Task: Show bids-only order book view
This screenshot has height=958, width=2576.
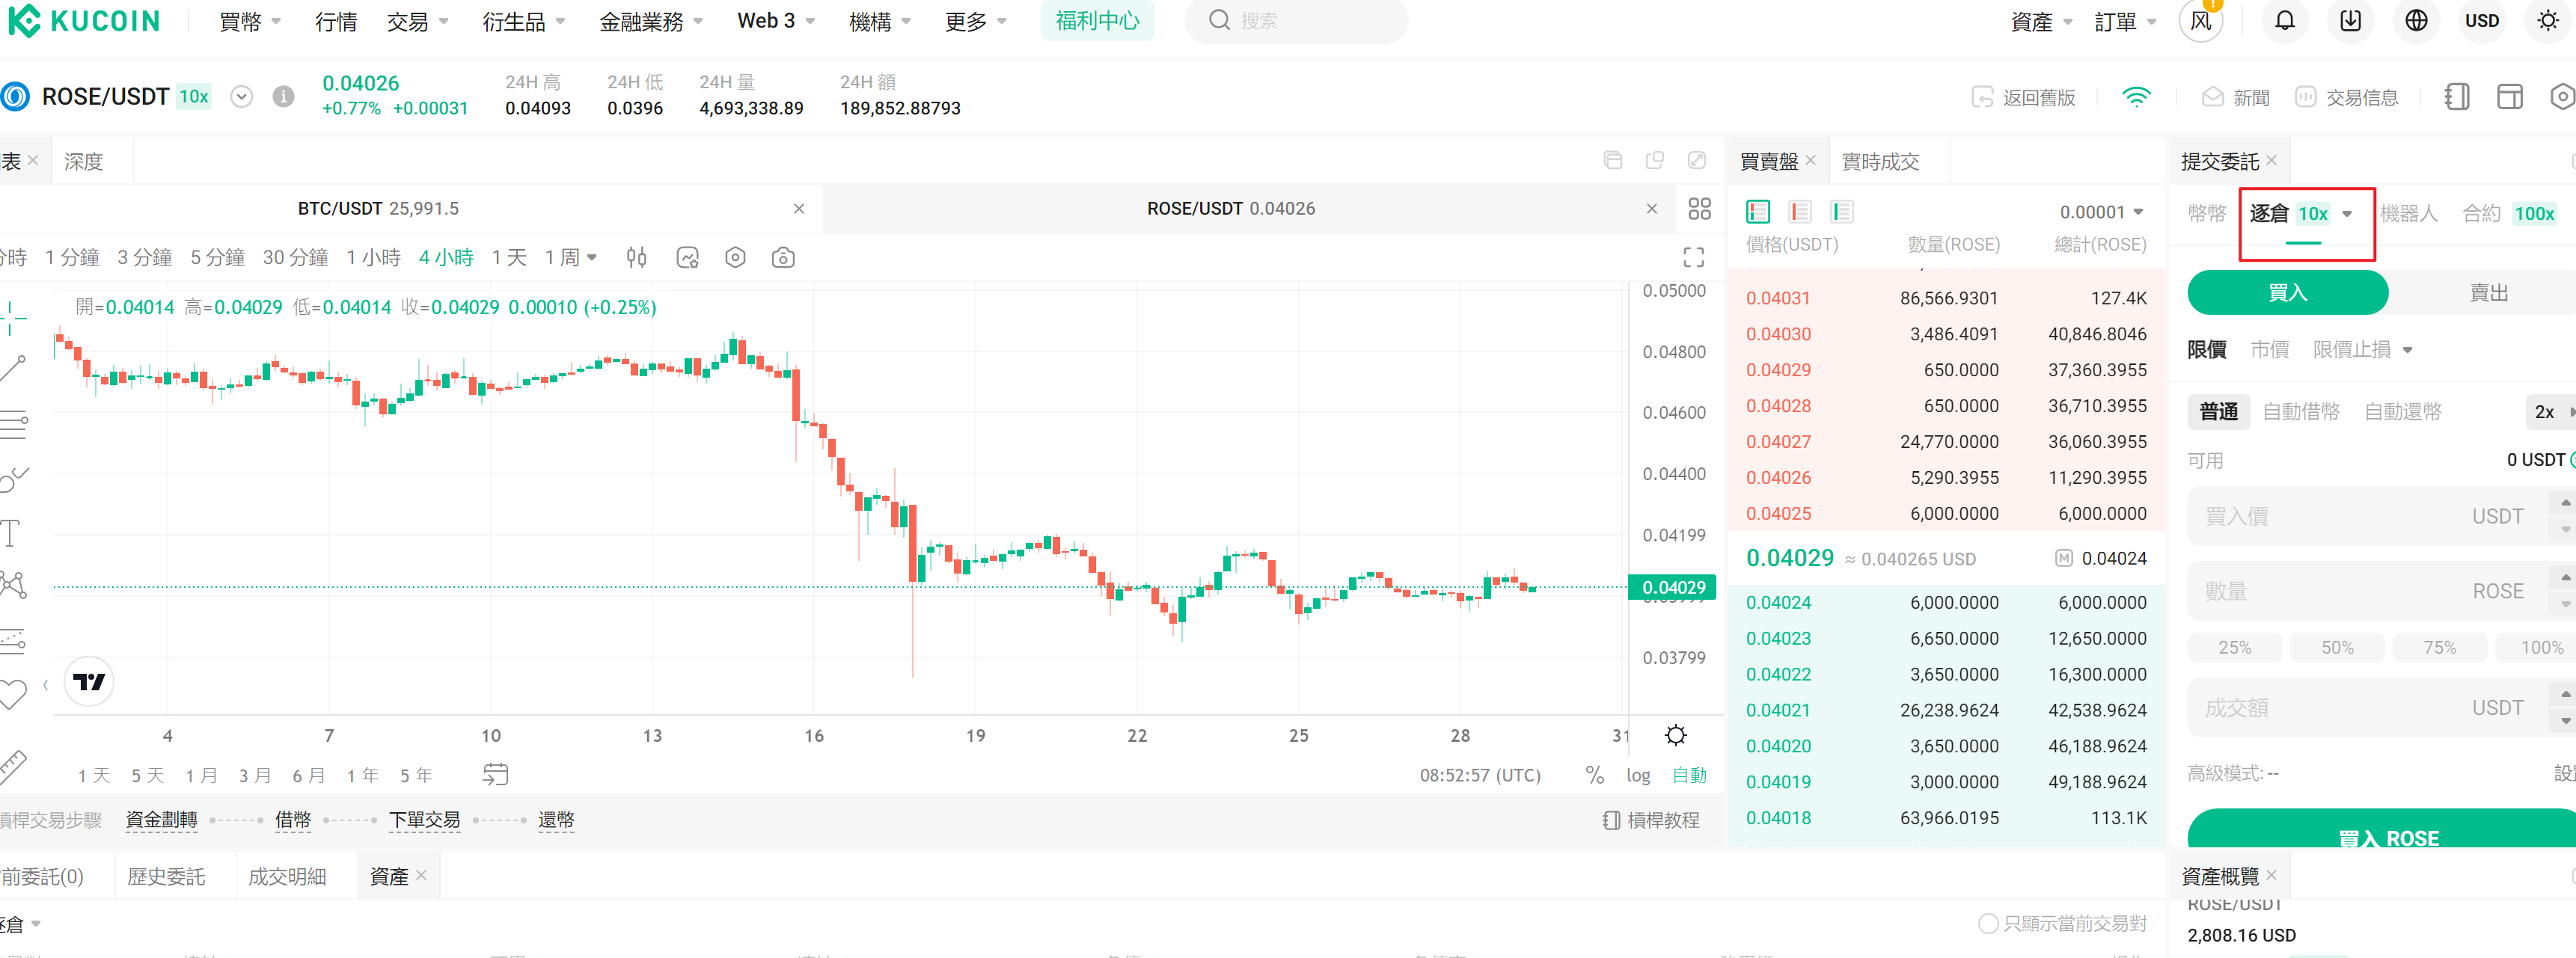Action: (x=1841, y=212)
